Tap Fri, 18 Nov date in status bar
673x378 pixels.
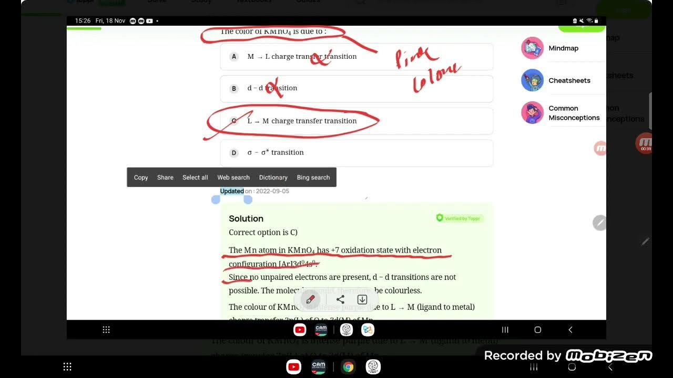coord(110,21)
